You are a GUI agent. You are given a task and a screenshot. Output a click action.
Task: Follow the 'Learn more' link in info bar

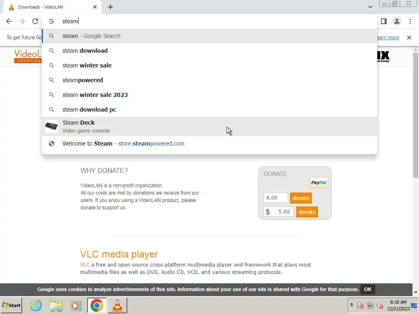[x=388, y=38]
